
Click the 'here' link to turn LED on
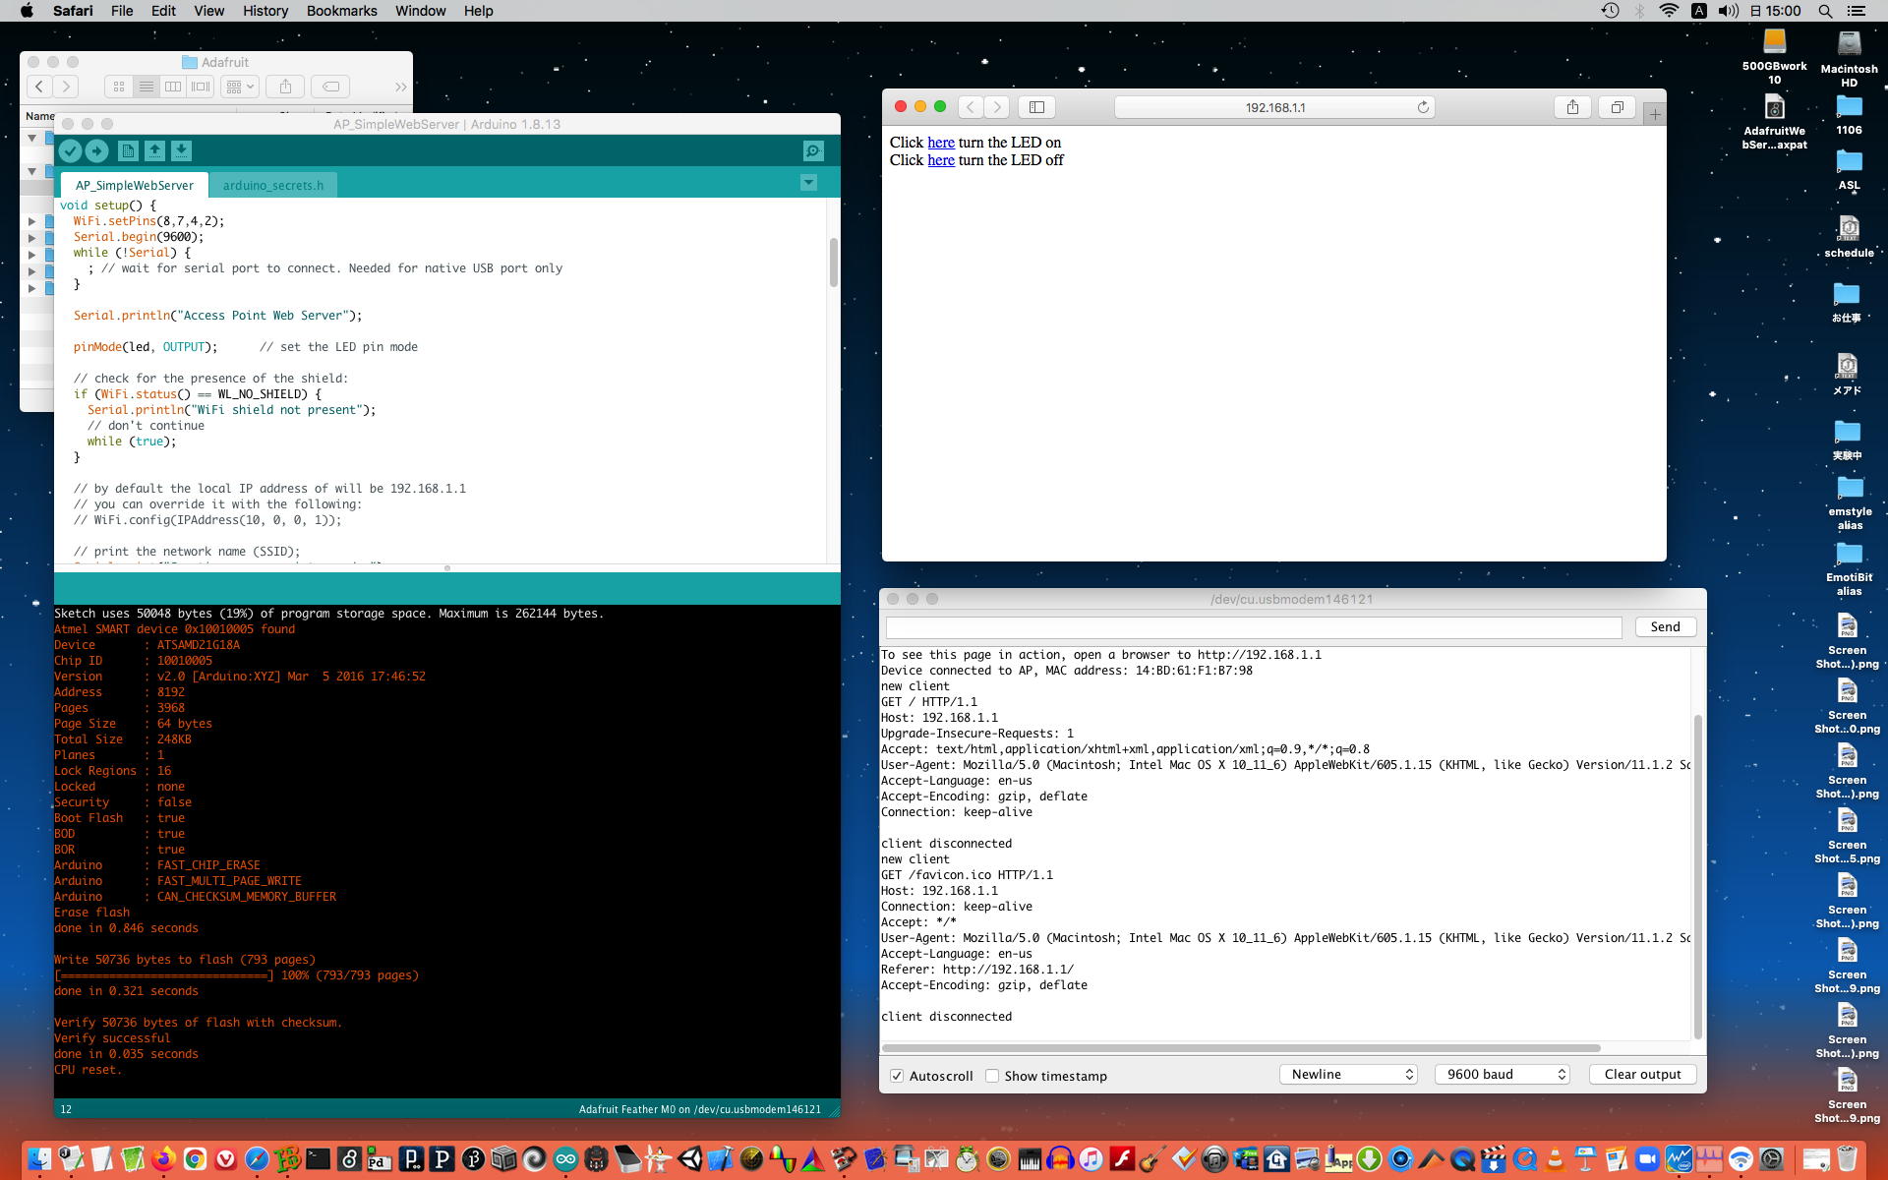pos(941,143)
